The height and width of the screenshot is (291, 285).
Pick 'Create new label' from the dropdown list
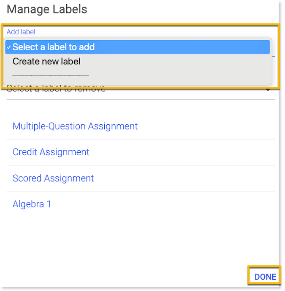click(46, 61)
